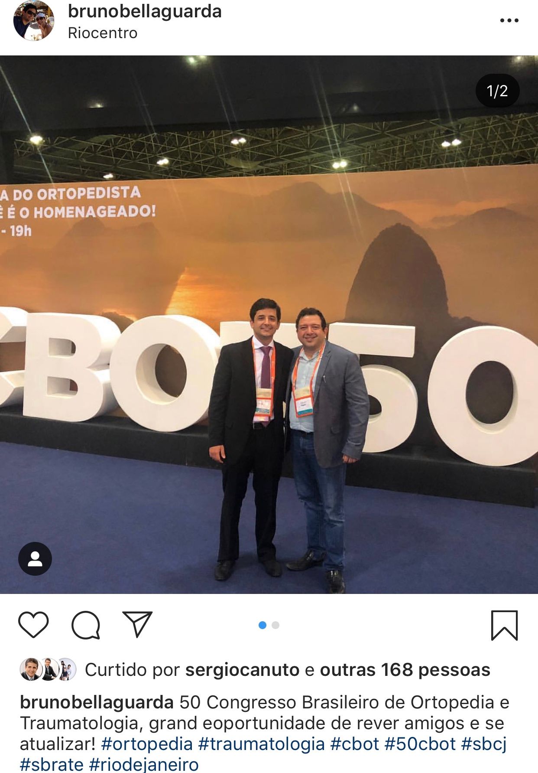Open the Riocentro location link

pos(103,33)
